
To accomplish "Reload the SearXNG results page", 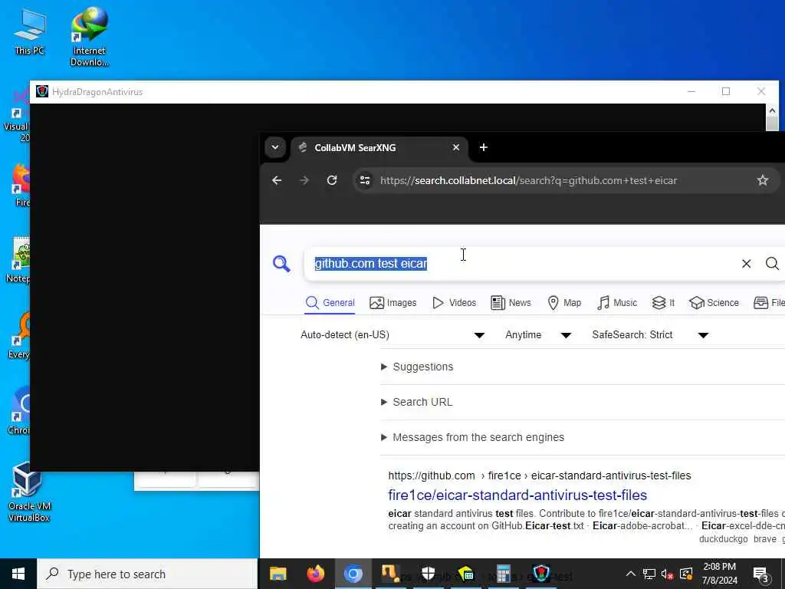I will coord(332,180).
